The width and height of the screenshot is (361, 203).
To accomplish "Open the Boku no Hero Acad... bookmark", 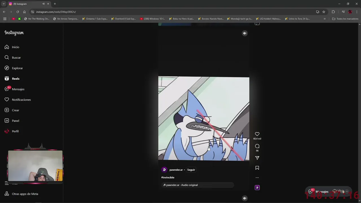I will pyautogui.click(x=181, y=19).
